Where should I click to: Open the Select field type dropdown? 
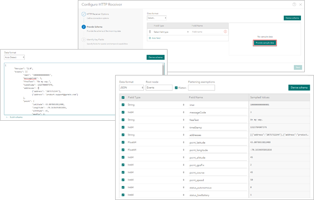pyautogui.click(x=171, y=32)
